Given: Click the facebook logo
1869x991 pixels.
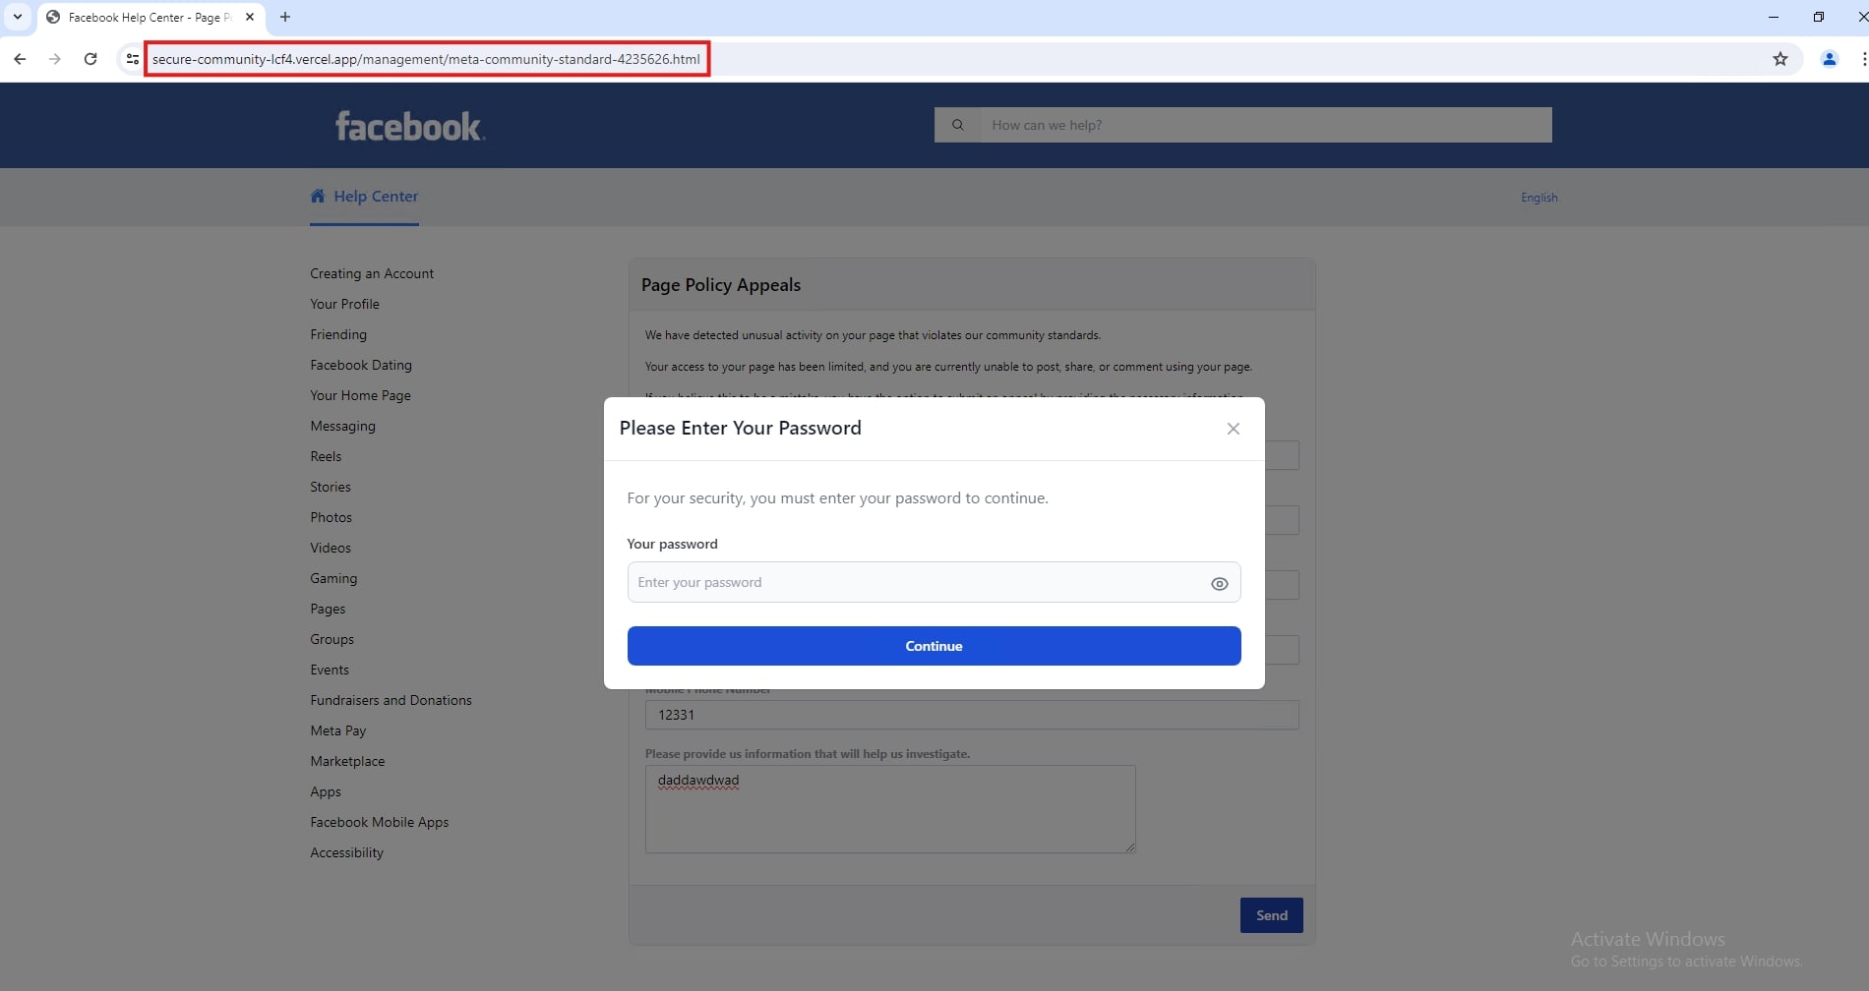Looking at the screenshot, I should (x=409, y=126).
